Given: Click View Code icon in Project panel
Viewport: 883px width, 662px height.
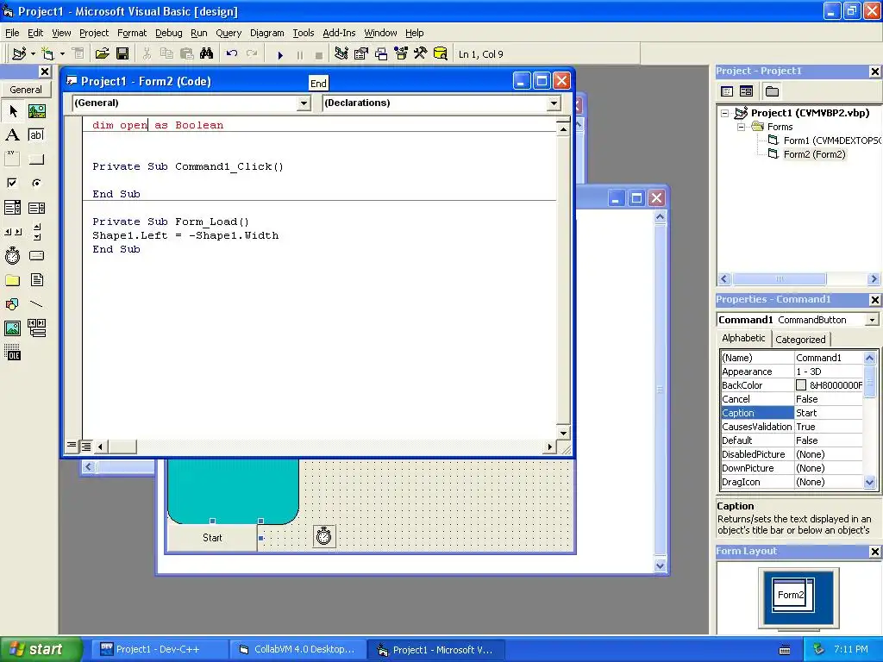Looking at the screenshot, I should pyautogui.click(x=727, y=91).
